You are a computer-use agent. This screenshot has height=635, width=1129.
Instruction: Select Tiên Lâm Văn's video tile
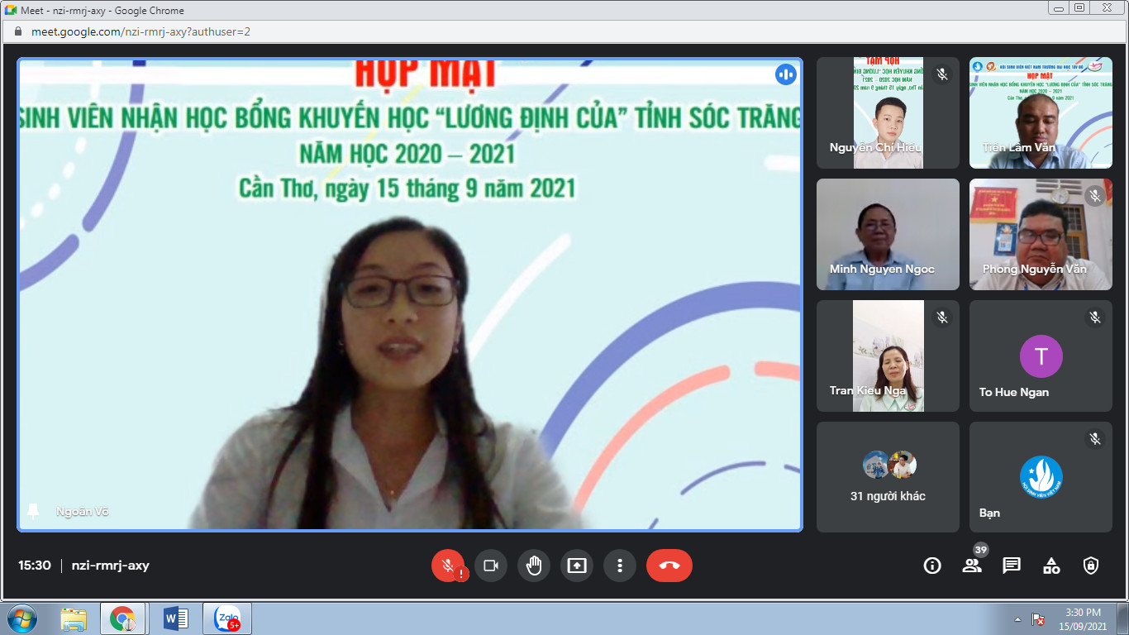1041,112
